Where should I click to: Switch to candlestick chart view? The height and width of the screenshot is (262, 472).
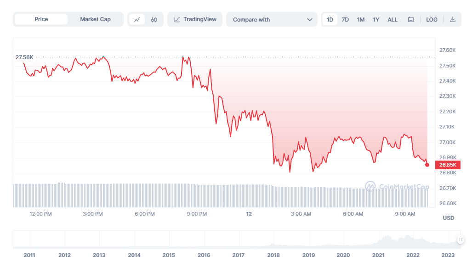154,20
